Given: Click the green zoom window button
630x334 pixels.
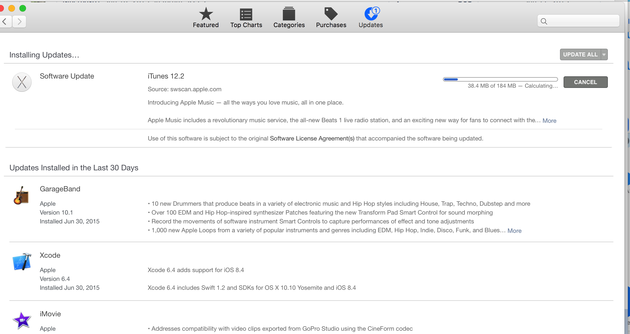Looking at the screenshot, I should (23, 8).
